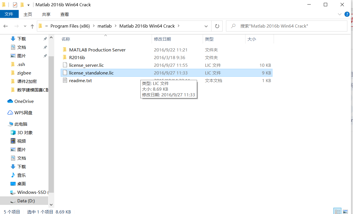Open 音乐 under 此电脑

(22, 175)
